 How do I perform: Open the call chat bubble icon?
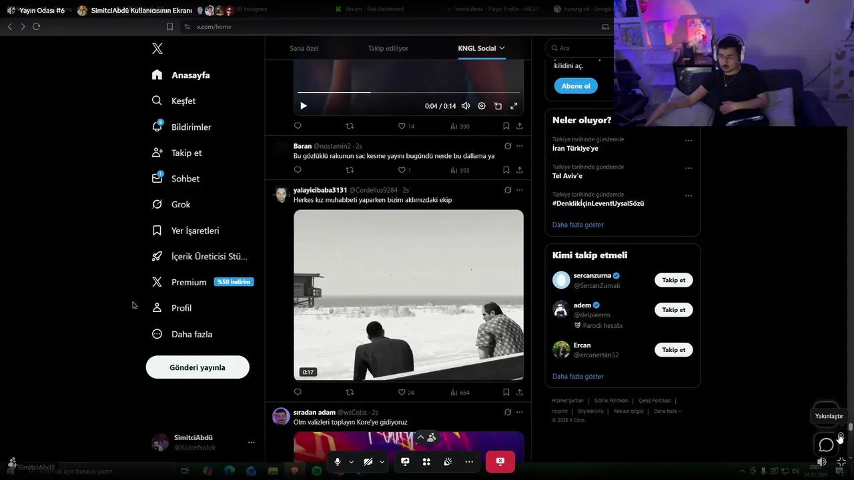point(826,445)
